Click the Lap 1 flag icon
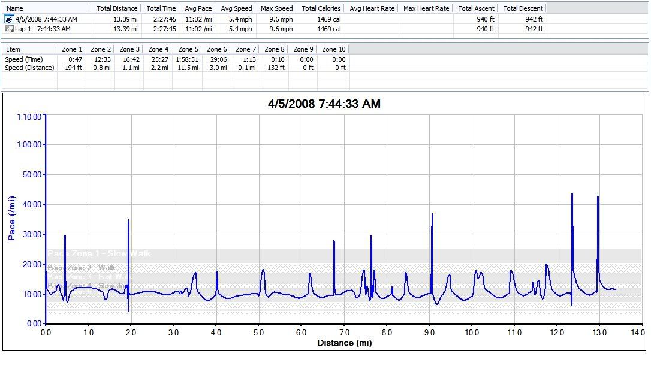Image resolution: width=651 pixels, height=378 pixels. point(9,29)
